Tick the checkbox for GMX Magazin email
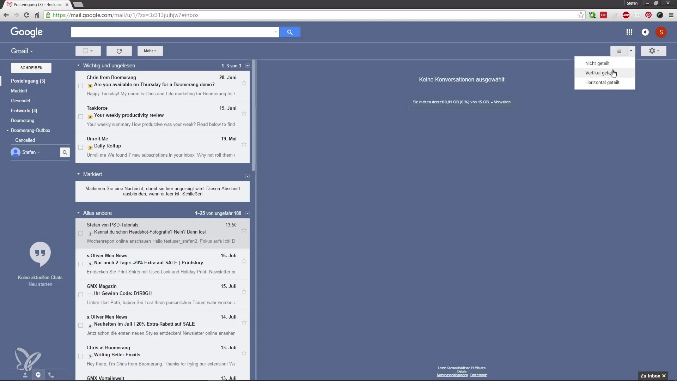The width and height of the screenshot is (677, 381). (81, 295)
